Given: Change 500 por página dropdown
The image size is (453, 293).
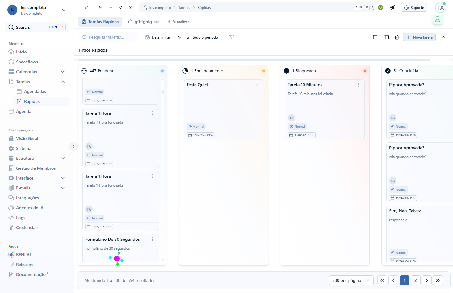Looking at the screenshot, I should click(x=351, y=280).
